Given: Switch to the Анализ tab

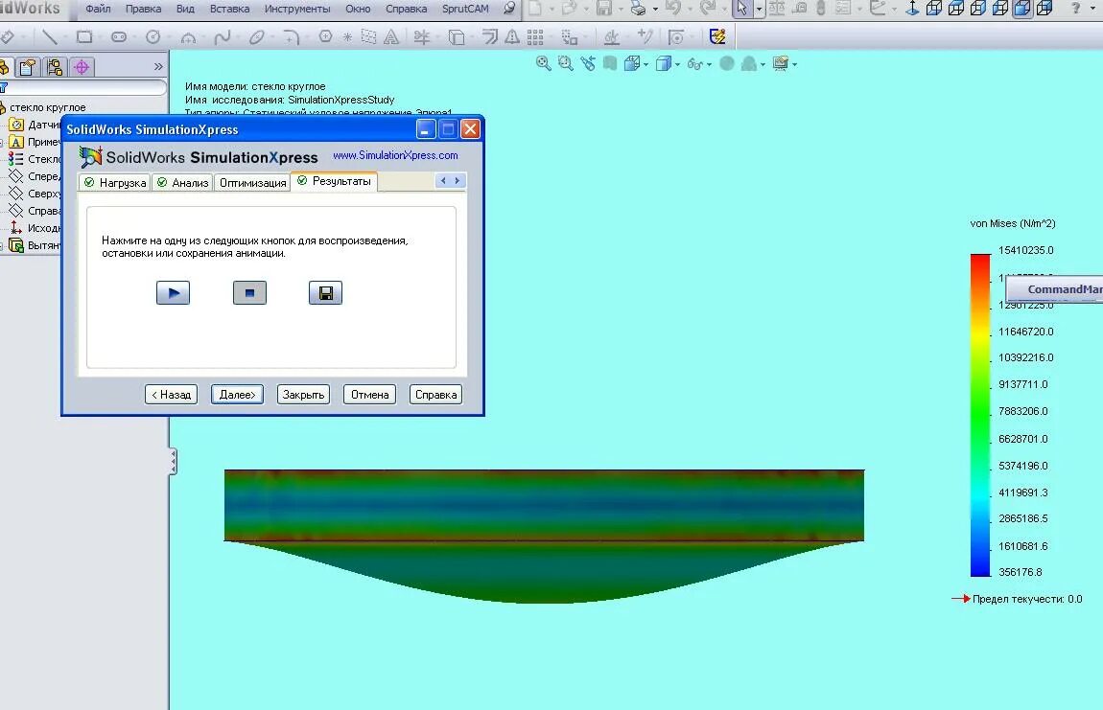Looking at the screenshot, I should (x=182, y=183).
